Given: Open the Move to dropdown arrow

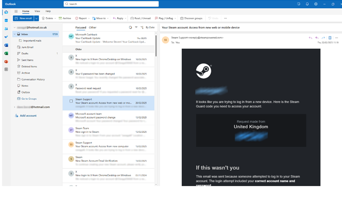Looking at the screenshot, I should click(108, 19).
